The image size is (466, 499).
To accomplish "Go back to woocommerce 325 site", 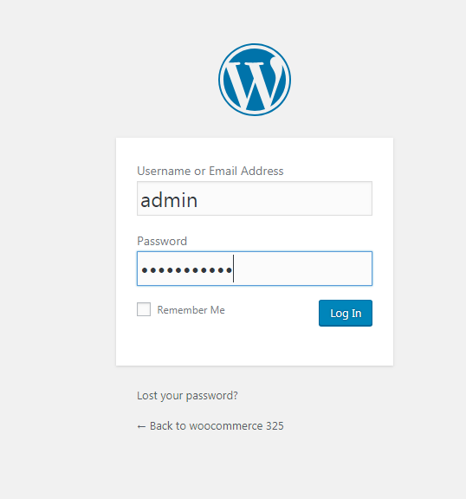I will pos(210,426).
